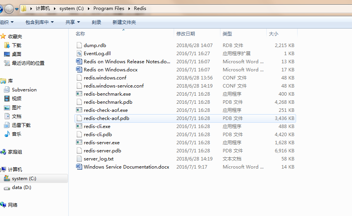Open the 包含到库中 dropdown menu
The width and height of the screenshot is (352, 216).
(39, 22)
